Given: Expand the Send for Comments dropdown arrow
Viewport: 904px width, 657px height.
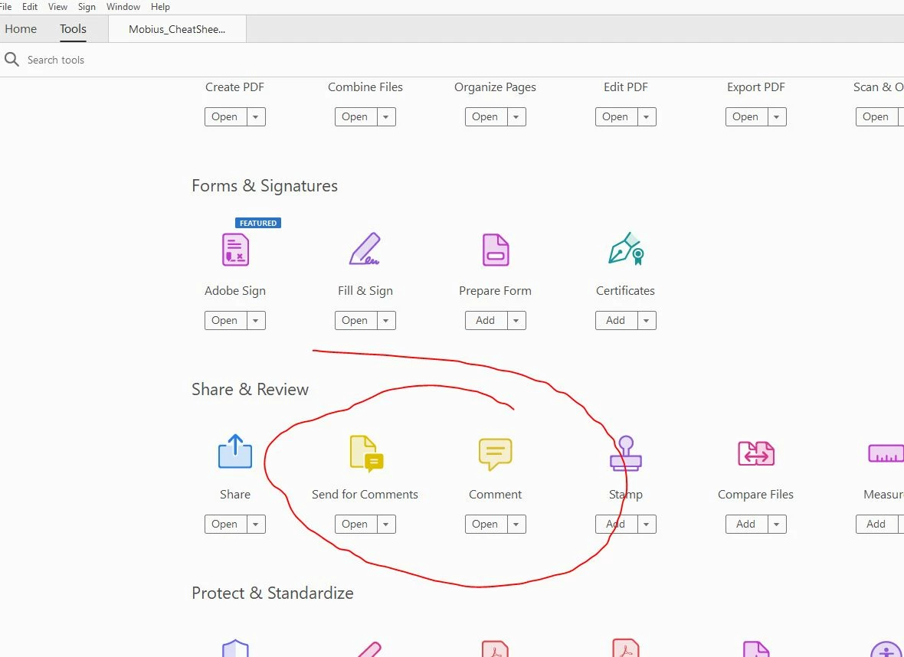Looking at the screenshot, I should 386,524.
